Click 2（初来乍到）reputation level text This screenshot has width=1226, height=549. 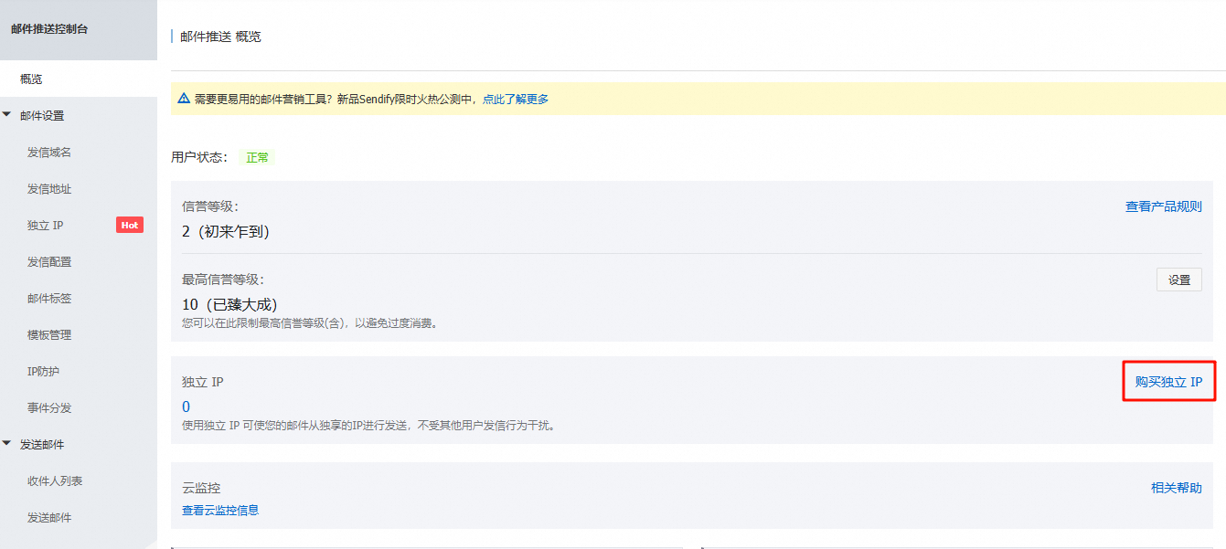(x=226, y=232)
